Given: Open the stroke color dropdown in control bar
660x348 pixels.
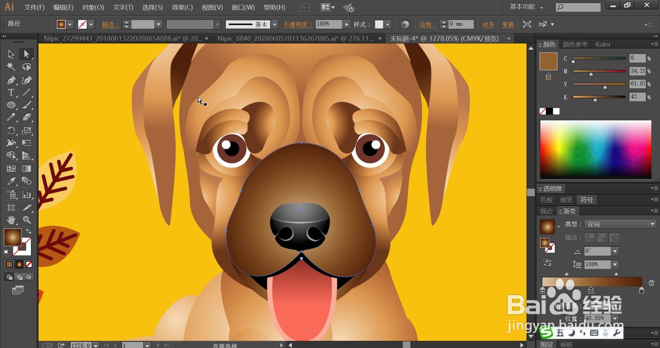Looking at the screenshot, I should [x=91, y=25].
